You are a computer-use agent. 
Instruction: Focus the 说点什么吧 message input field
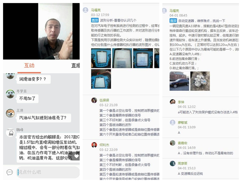coord(48,172)
